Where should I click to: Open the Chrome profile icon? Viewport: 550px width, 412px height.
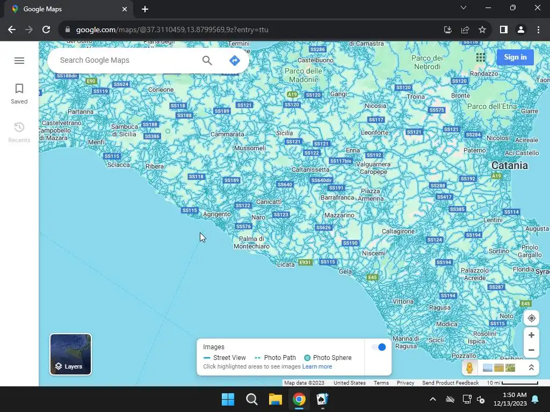coord(521,30)
